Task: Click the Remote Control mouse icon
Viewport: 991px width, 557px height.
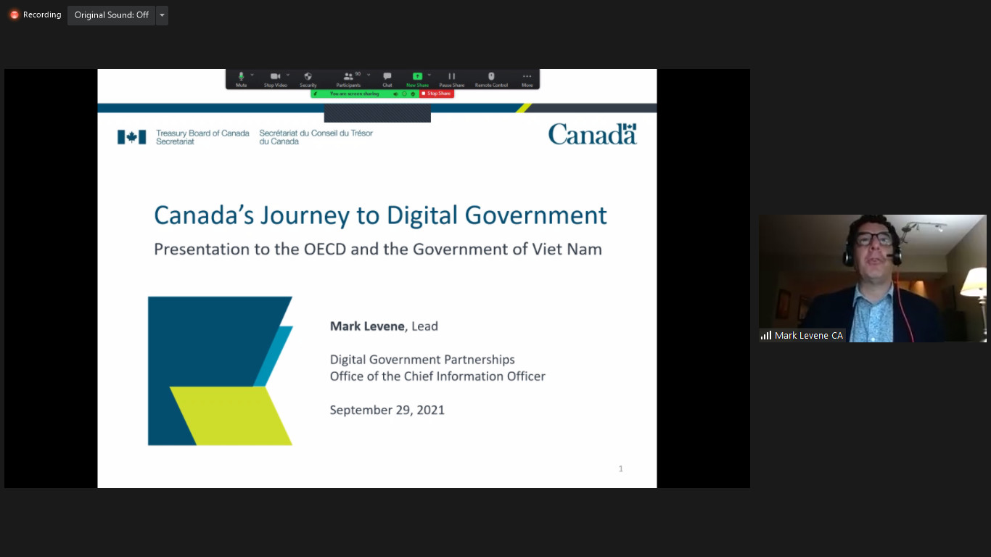Action: (491, 76)
